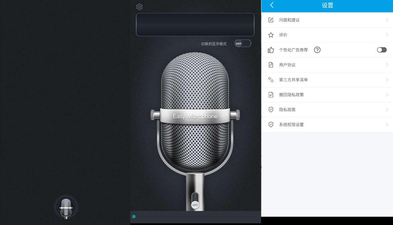Screen dimensions: 393x225
Task: Open the 系统权限设置 menu entry
Action: pos(327,124)
